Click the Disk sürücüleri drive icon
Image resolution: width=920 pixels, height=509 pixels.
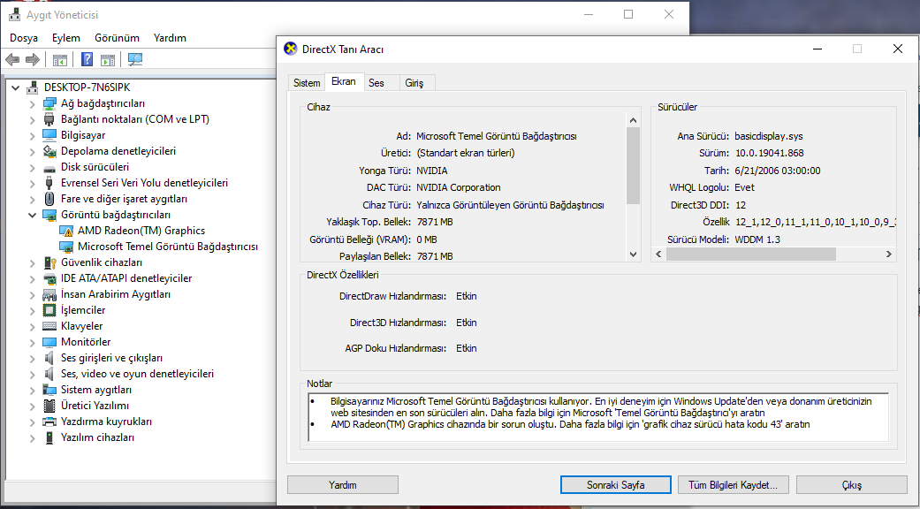coord(49,167)
